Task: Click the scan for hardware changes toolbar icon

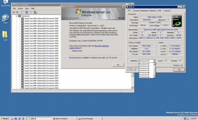Action: 35,12
